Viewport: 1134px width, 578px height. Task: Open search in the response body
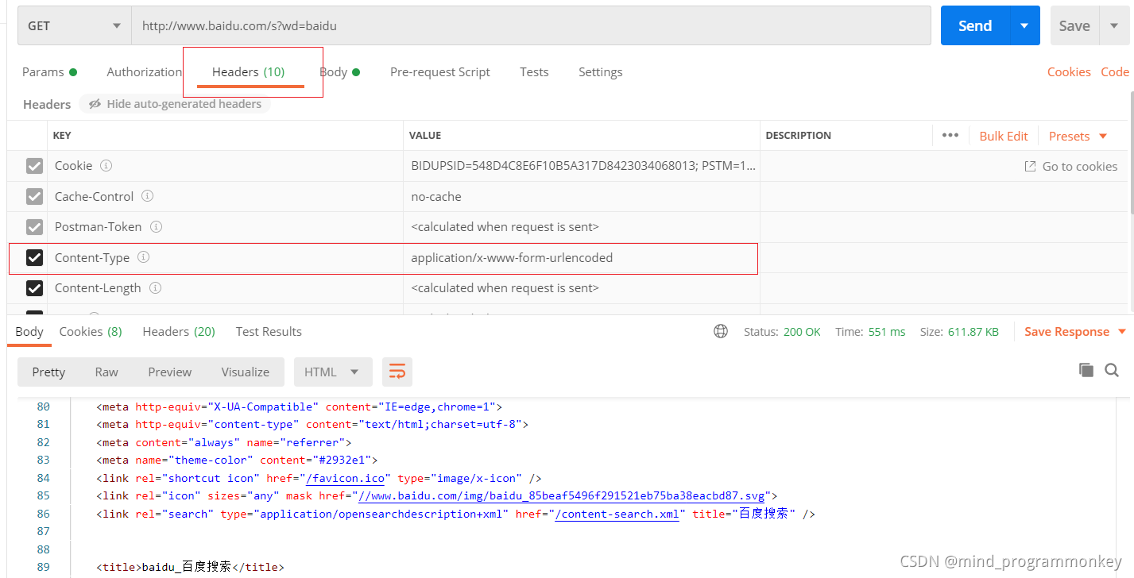[1112, 370]
